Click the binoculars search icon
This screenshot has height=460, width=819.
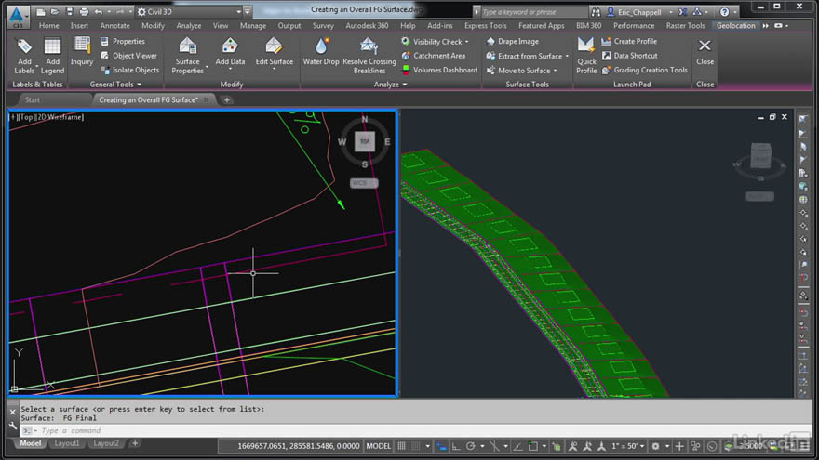coord(596,11)
